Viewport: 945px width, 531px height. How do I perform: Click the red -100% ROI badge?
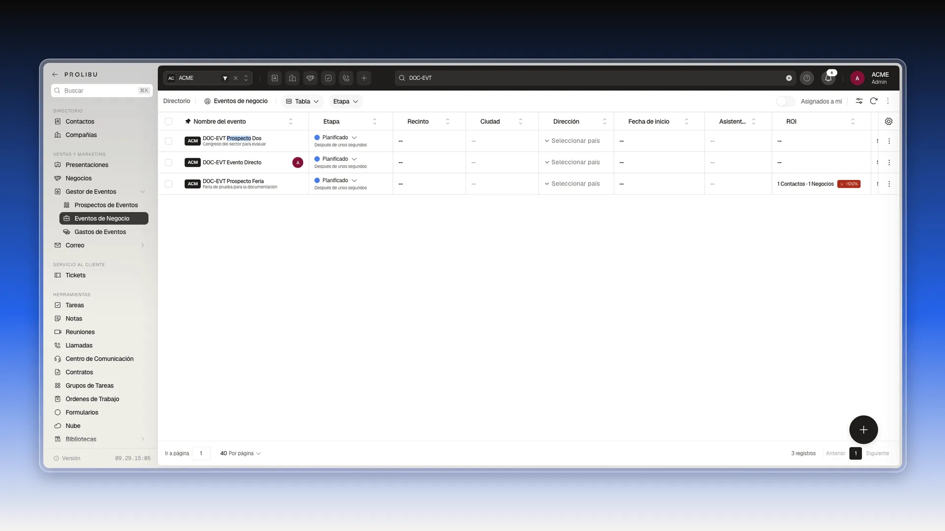(849, 184)
